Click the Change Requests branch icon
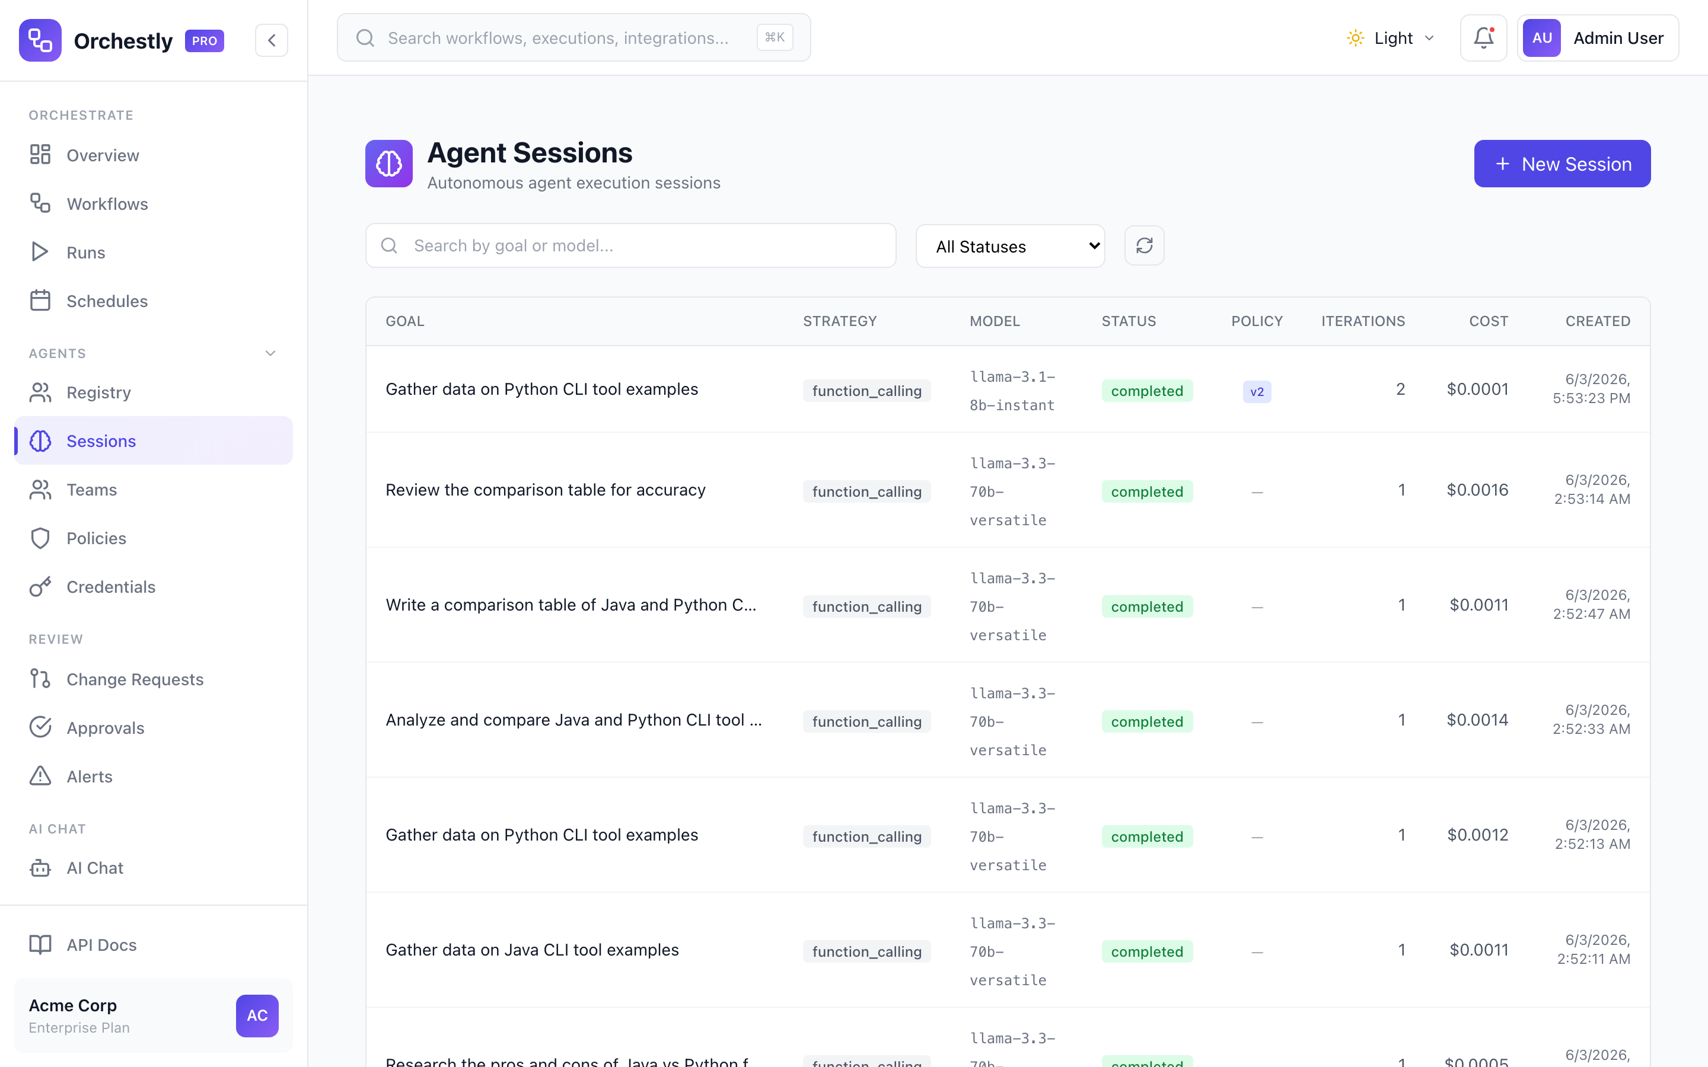Screen dimensions: 1708x1067 click(40, 679)
